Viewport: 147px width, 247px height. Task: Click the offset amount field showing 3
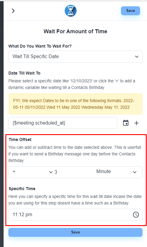click(x=74, y=172)
